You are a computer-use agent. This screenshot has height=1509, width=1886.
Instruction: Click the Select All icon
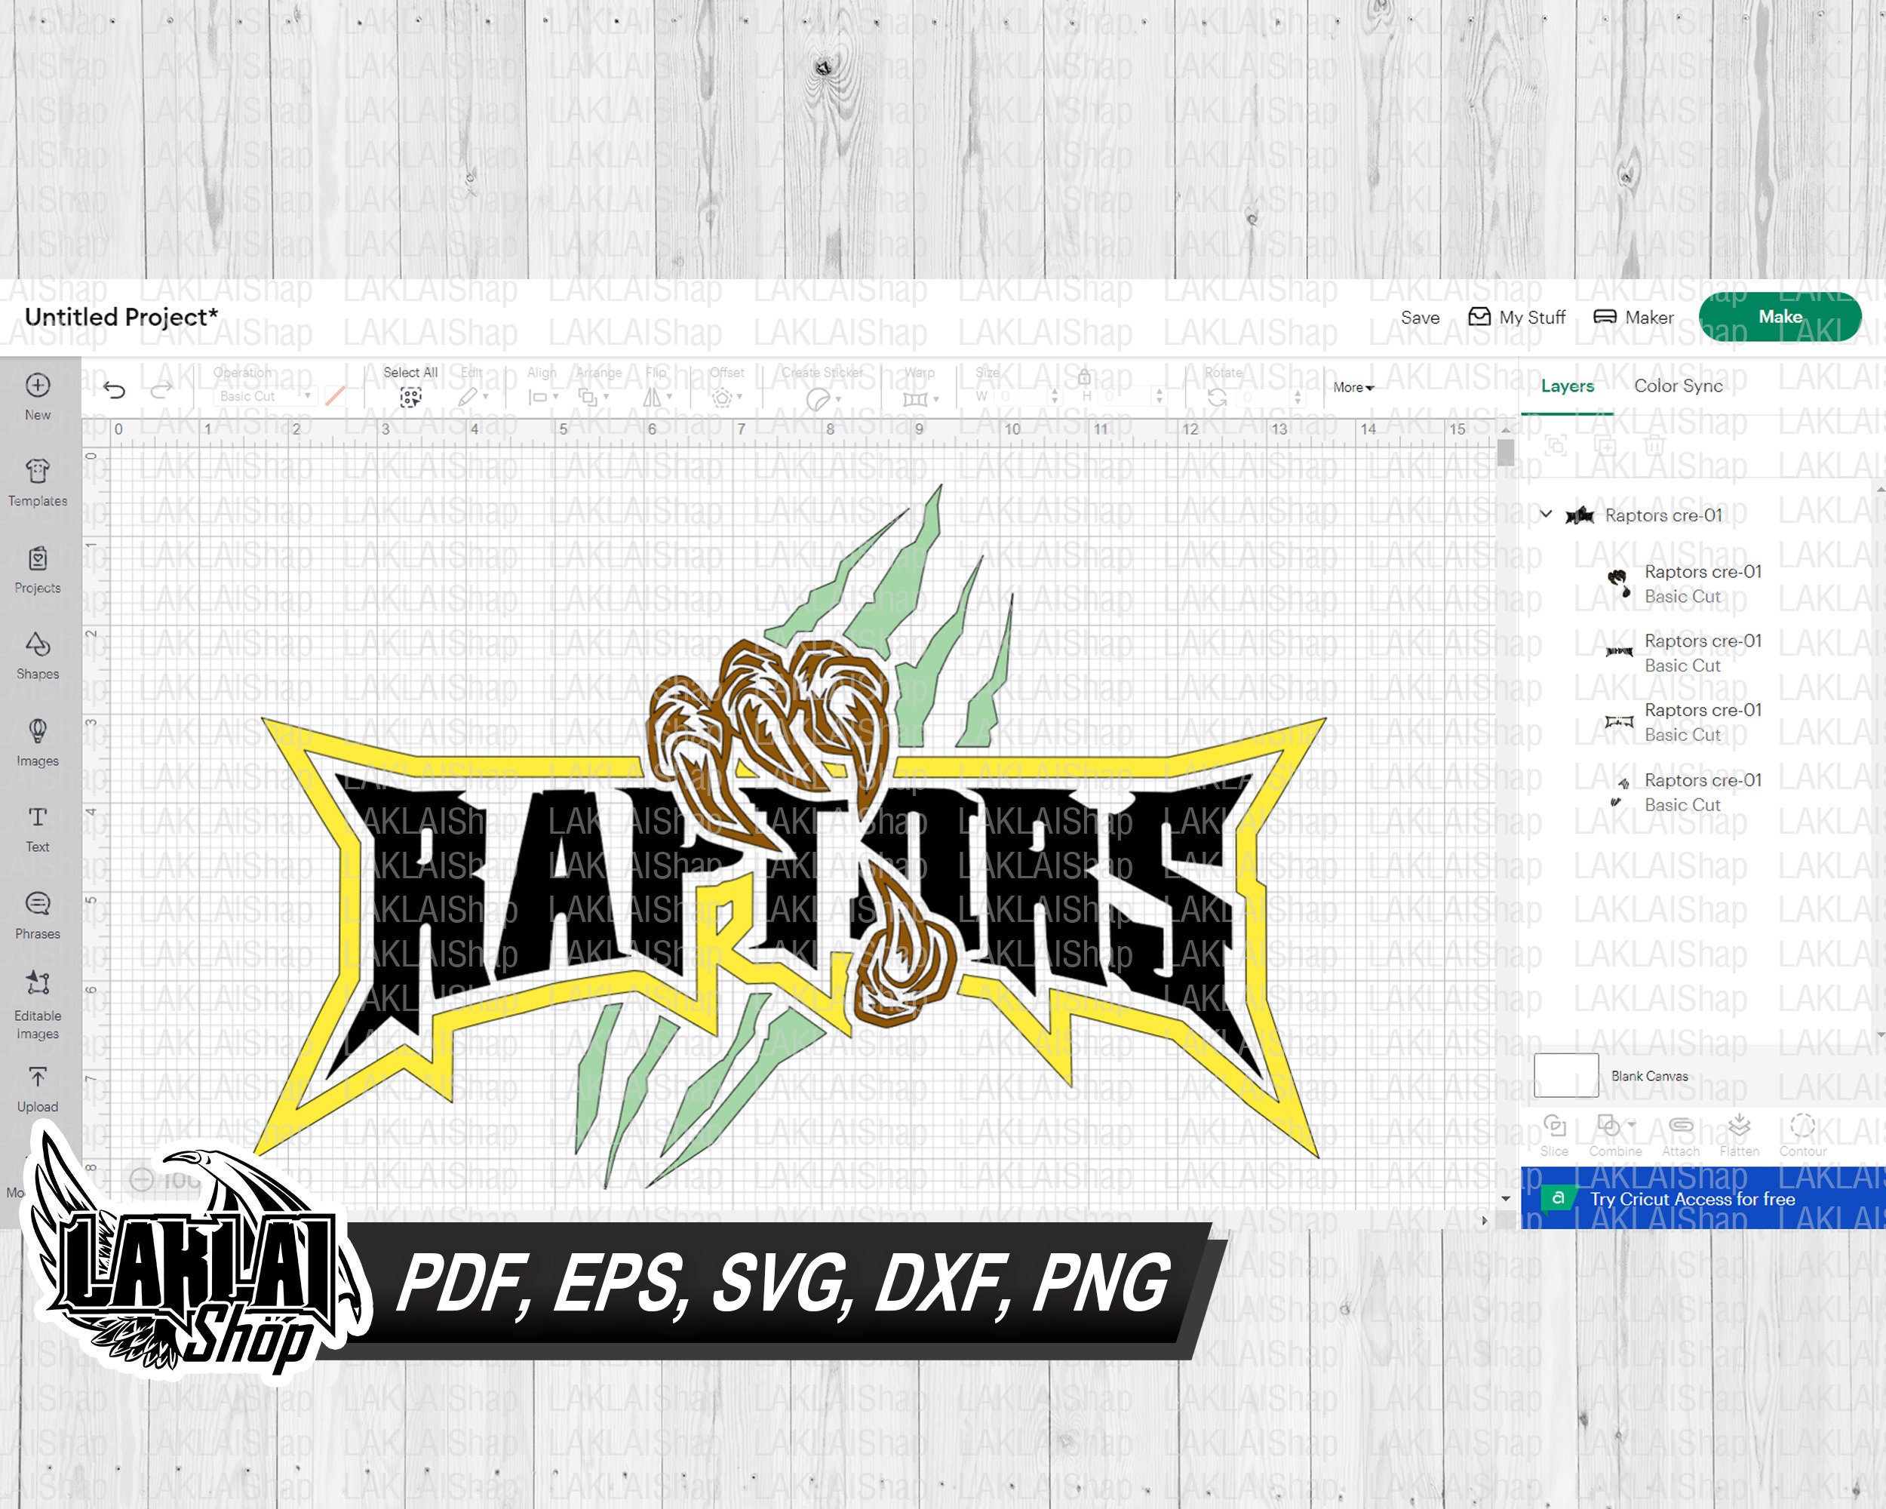(x=410, y=398)
